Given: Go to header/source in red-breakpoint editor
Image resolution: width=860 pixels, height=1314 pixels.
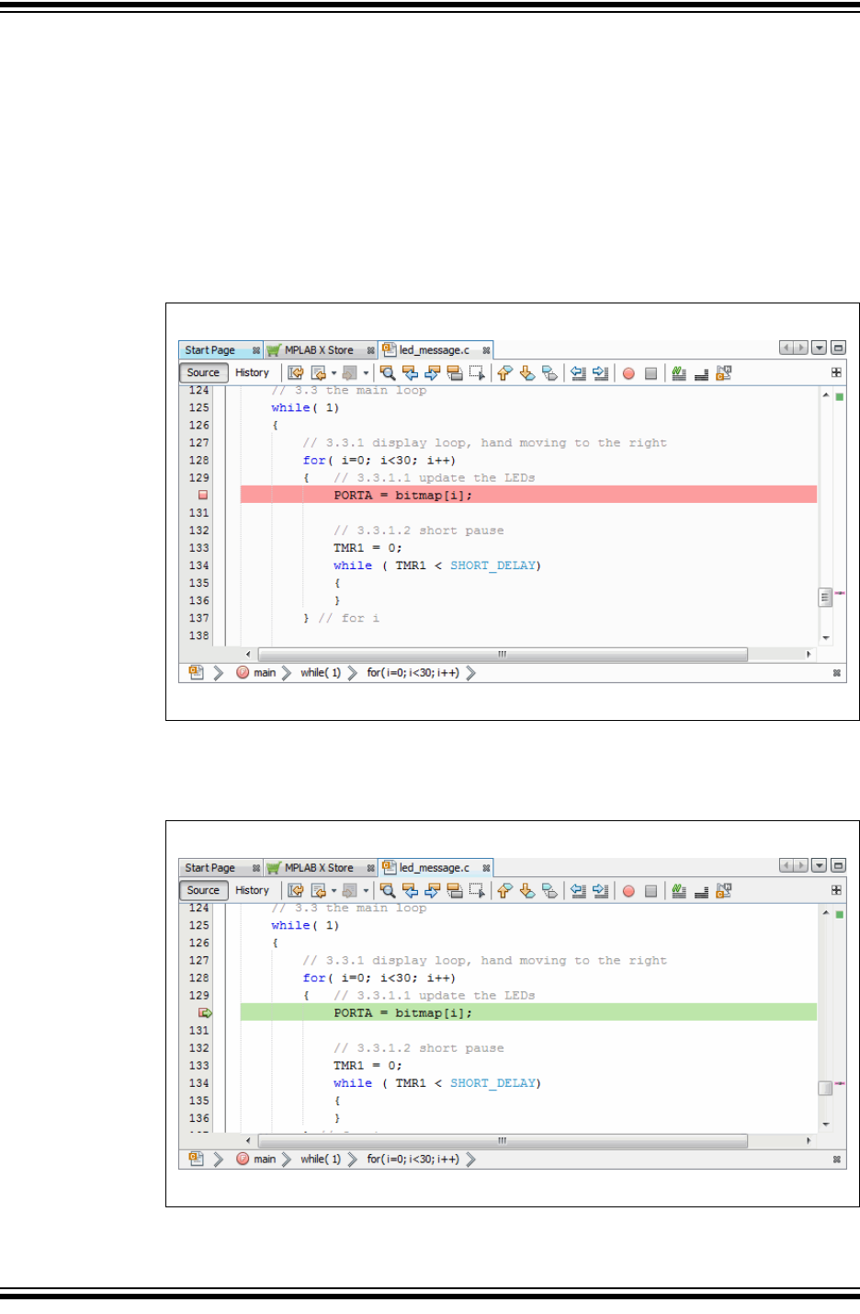Looking at the screenshot, I should point(724,373).
